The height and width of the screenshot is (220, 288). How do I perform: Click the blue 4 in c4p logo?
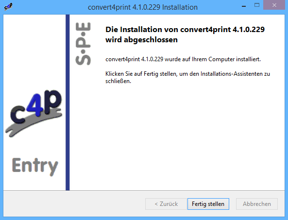pos(36,105)
